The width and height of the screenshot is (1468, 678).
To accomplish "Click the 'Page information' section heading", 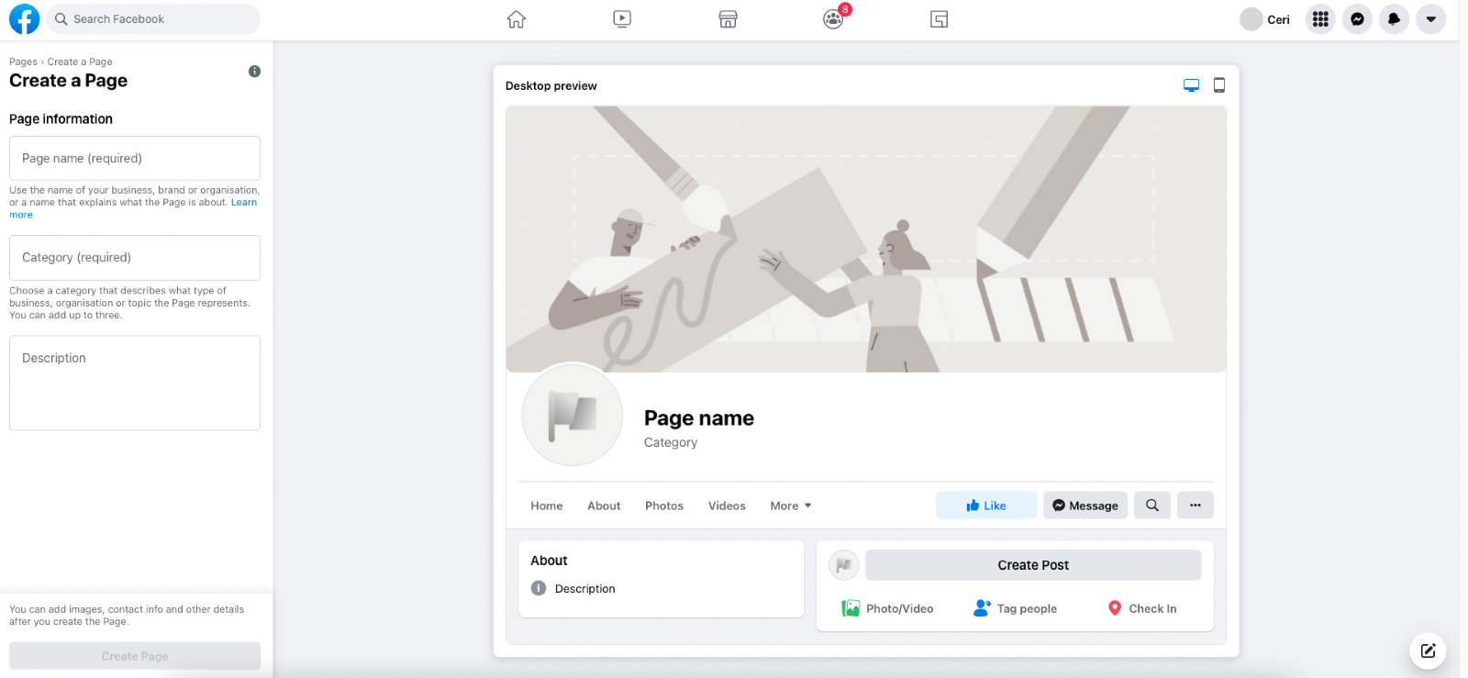I will pyautogui.click(x=61, y=119).
